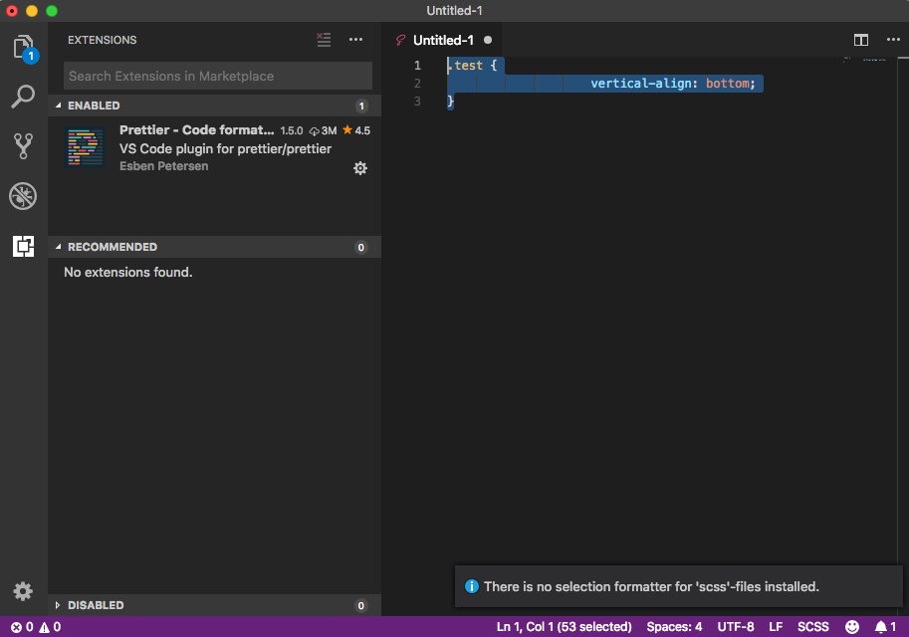Image resolution: width=909 pixels, height=637 pixels.
Task: Open the Prettier extension manage gear
Action: [360, 168]
